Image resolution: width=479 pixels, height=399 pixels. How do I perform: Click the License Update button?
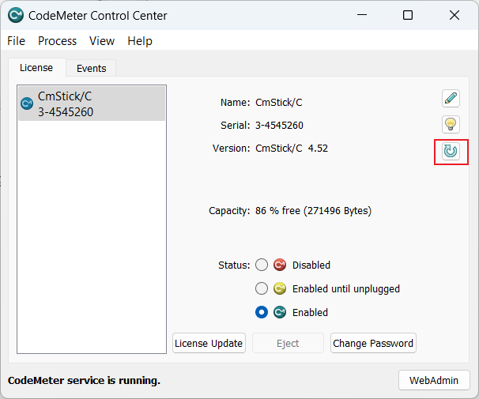(x=209, y=344)
